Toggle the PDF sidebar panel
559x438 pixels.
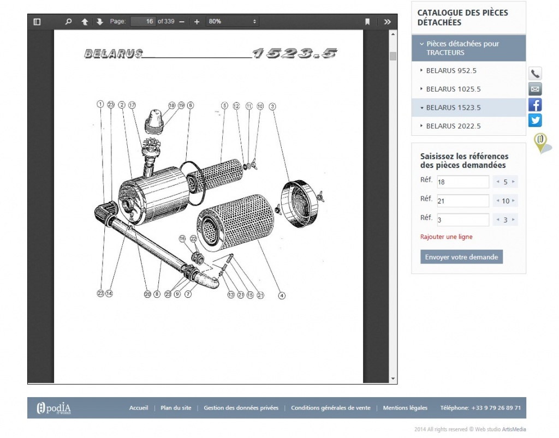(37, 22)
